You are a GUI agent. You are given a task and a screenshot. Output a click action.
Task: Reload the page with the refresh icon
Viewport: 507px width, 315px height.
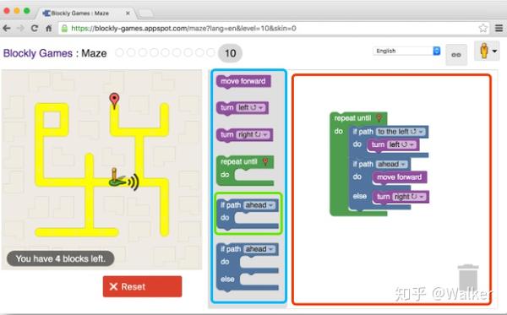click(35, 29)
